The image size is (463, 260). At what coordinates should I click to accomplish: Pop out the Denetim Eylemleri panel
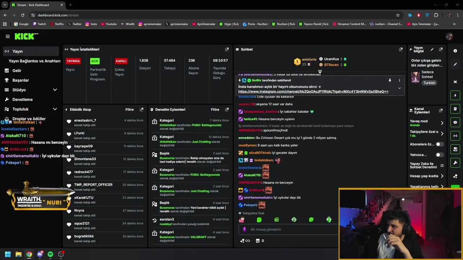227,109
